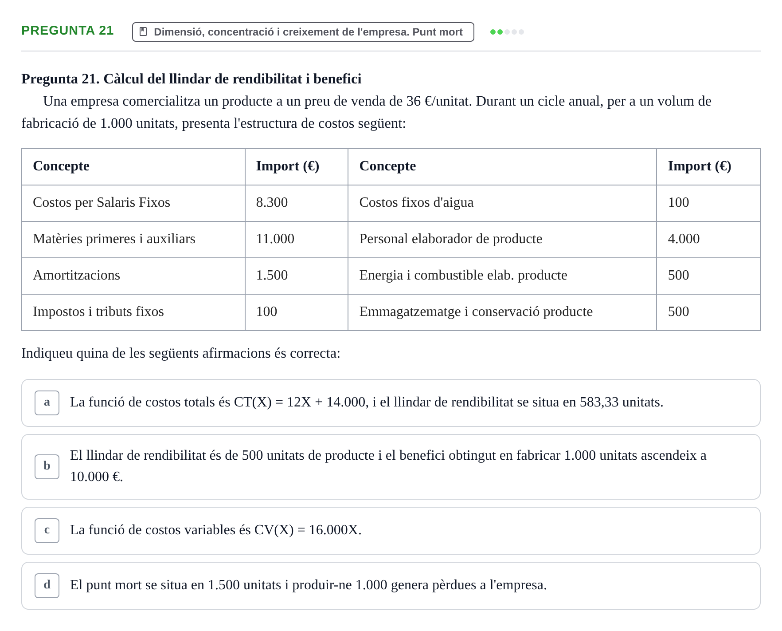Open the 'Dimensió, concentració i creixement' topic tag
Screen dimensions: 782x631
point(303,32)
